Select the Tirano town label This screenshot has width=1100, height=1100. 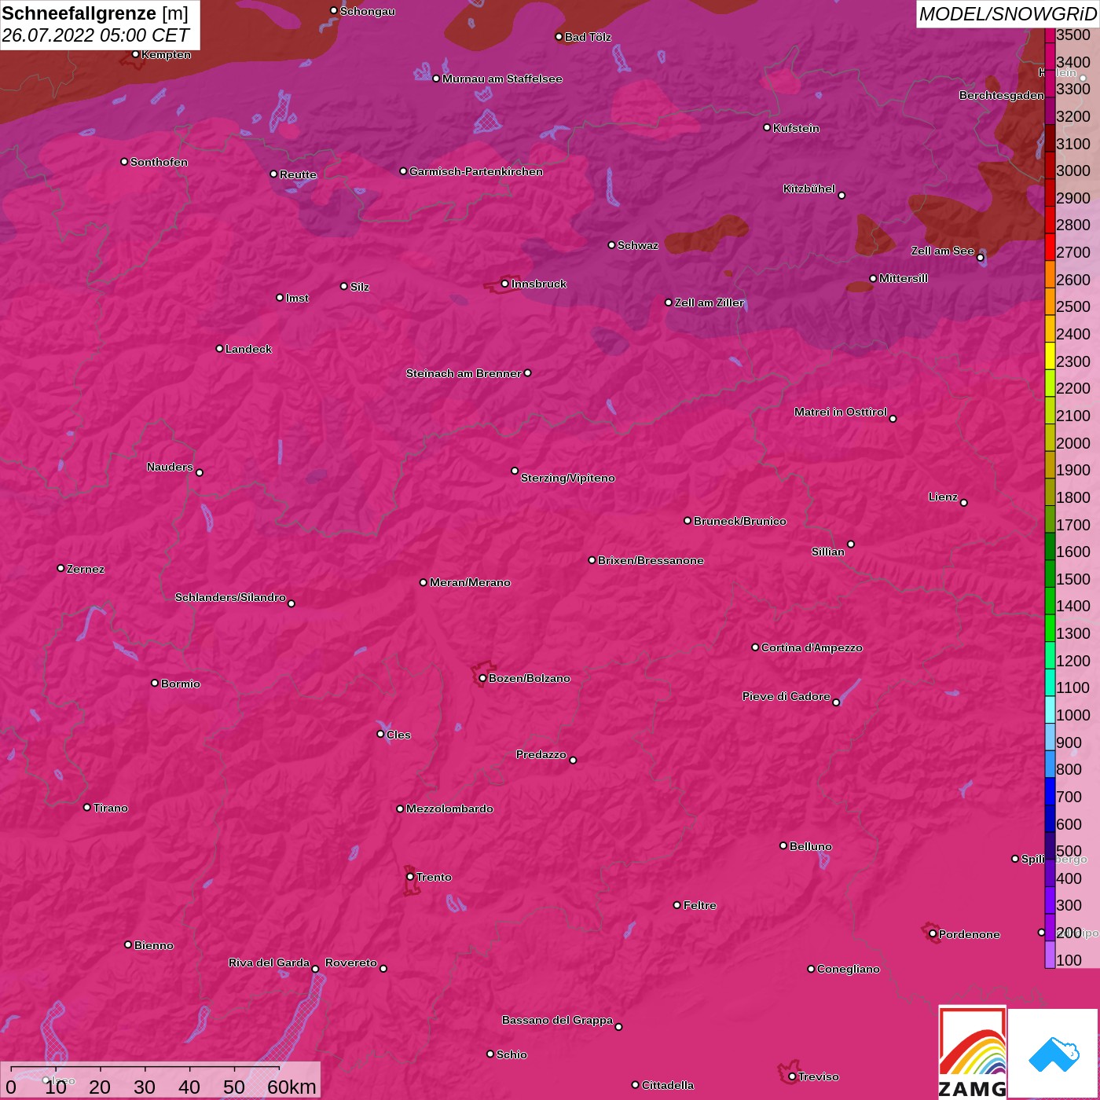pos(110,808)
